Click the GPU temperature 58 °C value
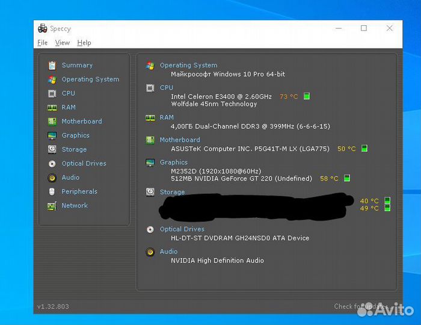 pos(329,179)
